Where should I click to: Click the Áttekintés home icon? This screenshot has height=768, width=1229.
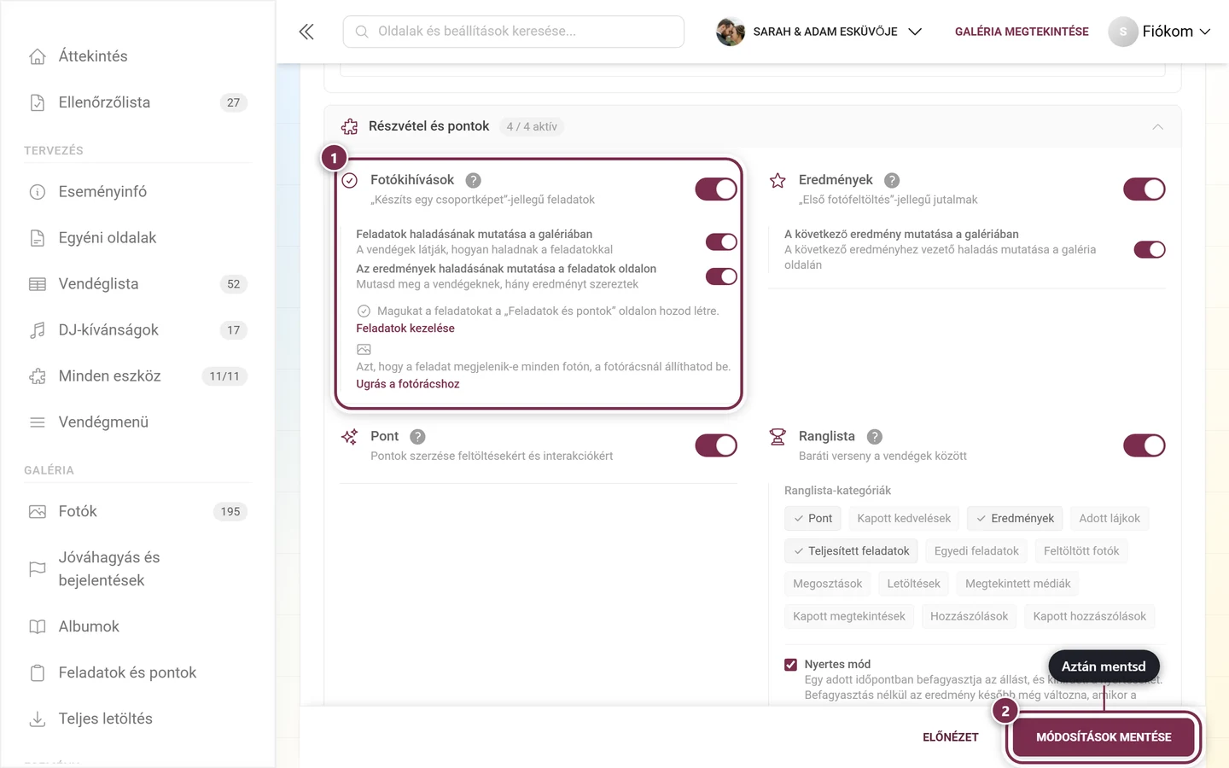coord(38,56)
